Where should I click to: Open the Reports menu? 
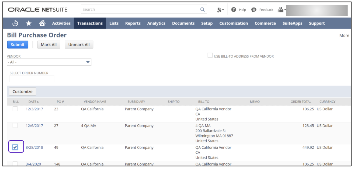(x=133, y=23)
